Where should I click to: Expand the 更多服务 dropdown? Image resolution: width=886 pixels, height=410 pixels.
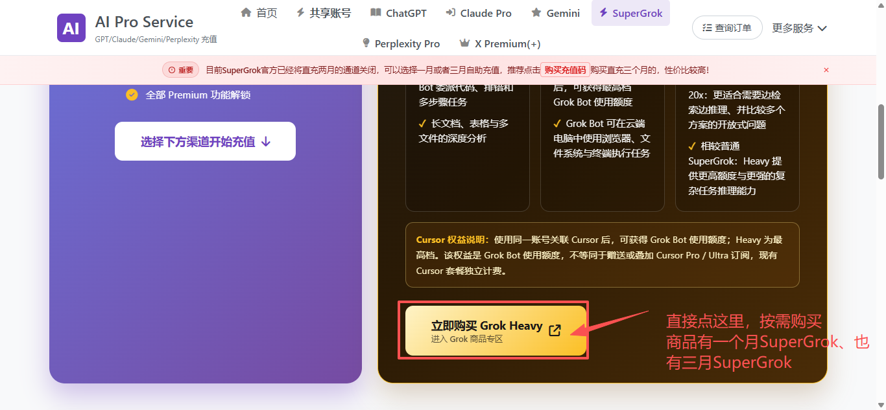pyautogui.click(x=799, y=28)
